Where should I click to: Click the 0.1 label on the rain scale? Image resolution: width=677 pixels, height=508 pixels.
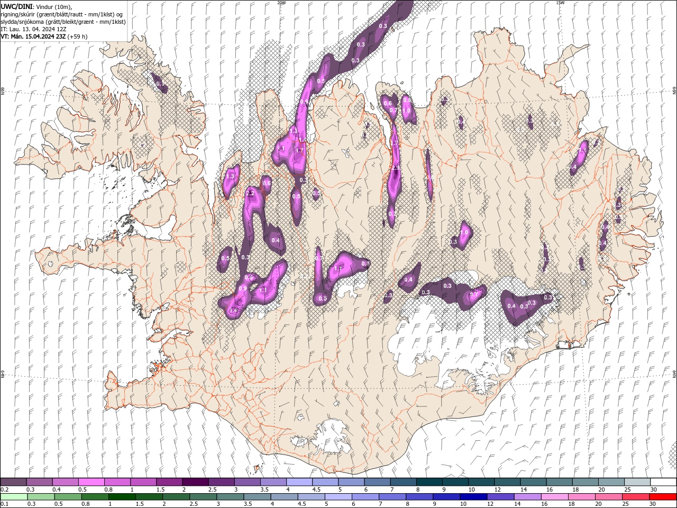click(x=4, y=504)
